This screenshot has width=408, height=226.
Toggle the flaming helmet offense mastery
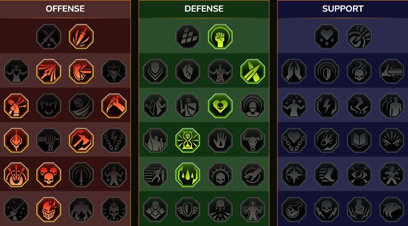coord(49,209)
